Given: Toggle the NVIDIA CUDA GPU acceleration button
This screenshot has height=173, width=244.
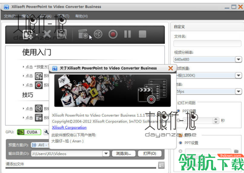Looking at the screenshot, I should 29,132.
